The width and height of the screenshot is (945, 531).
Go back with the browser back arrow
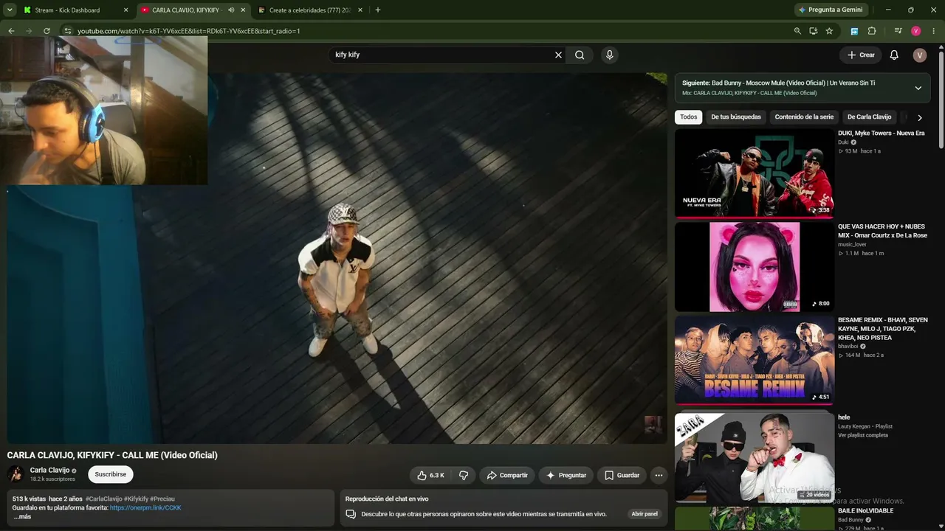(11, 31)
